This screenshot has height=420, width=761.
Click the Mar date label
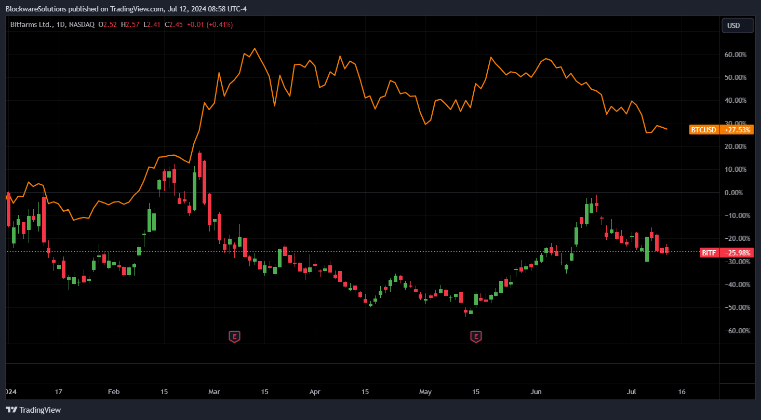click(x=214, y=391)
